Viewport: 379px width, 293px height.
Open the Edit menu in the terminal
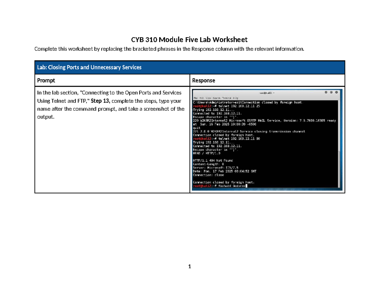pyautogui.click(x=202, y=98)
